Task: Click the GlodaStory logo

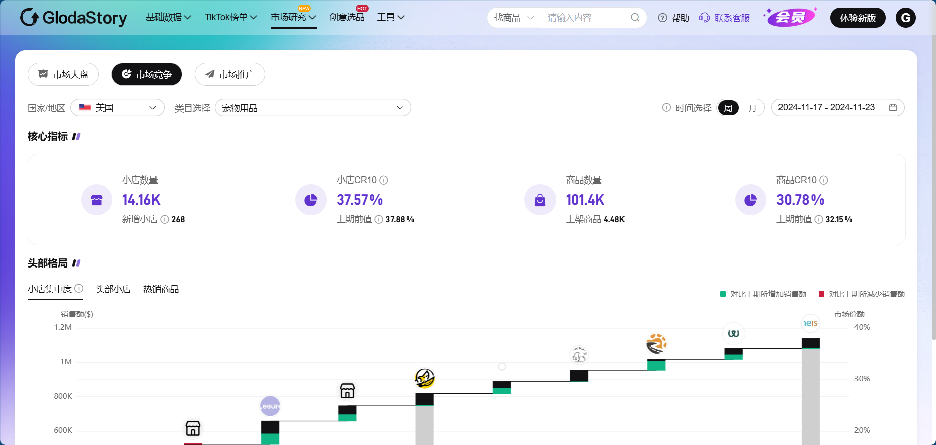Action: (x=73, y=18)
